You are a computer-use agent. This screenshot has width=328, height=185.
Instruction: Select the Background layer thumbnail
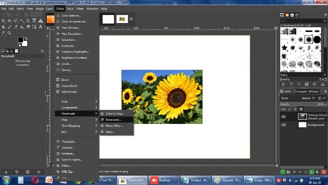(302, 125)
